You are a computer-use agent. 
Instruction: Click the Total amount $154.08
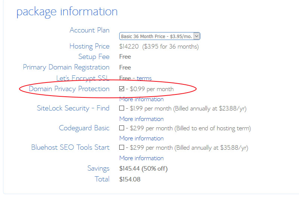tap(130, 180)
